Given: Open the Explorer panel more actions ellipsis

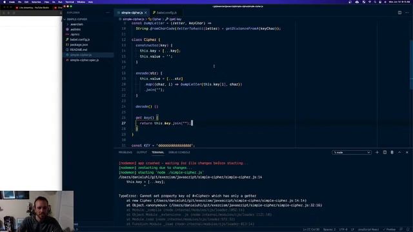Looking at the screenshot, I should pos(108,13).
